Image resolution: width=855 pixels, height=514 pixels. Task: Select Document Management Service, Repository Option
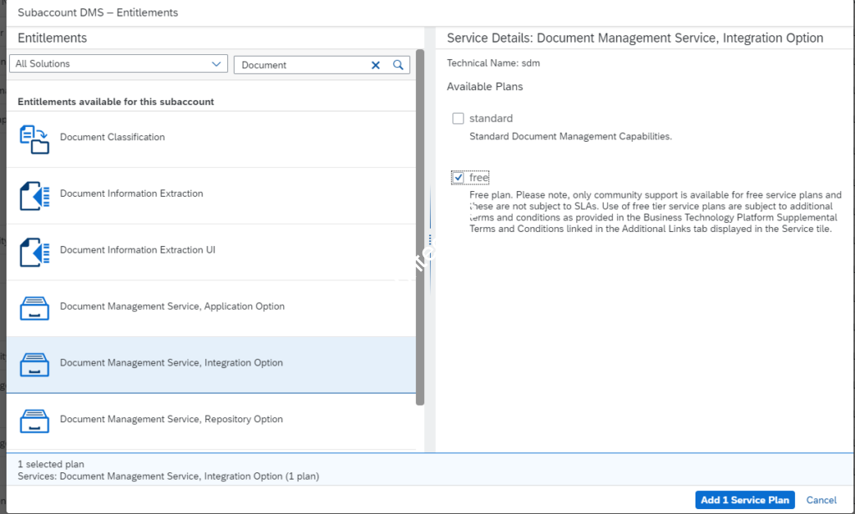click(211, 421)
